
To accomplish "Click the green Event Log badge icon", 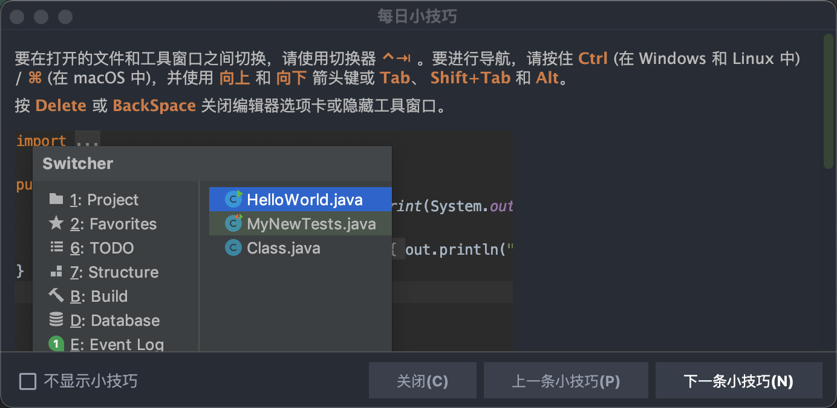I will (x=56, y=344).
